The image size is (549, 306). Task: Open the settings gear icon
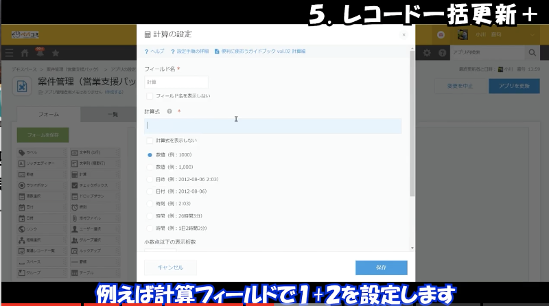click(427, 53)
